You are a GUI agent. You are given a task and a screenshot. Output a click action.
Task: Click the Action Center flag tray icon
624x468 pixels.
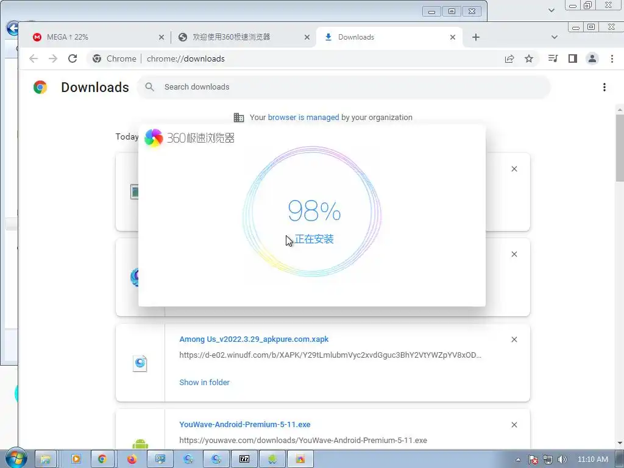tap(533, 459)
